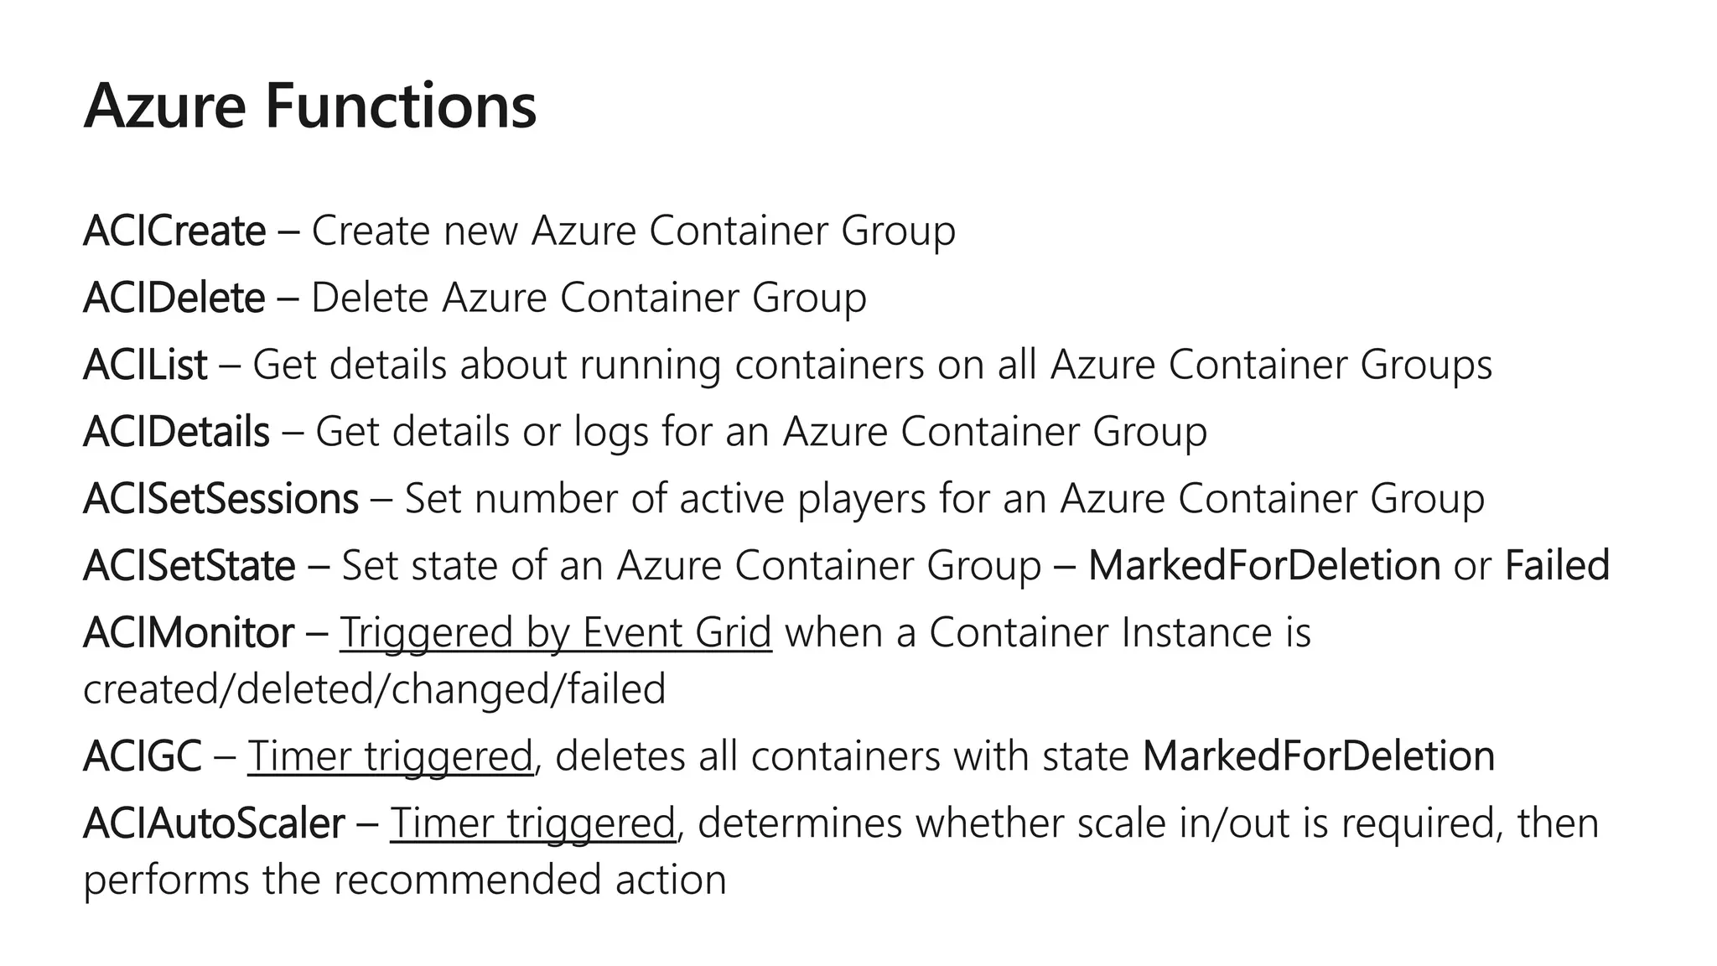Click the ACIDetails function name
This screenshot has height=966, width=1717.
pyautogui.click(x=176, y=433)
